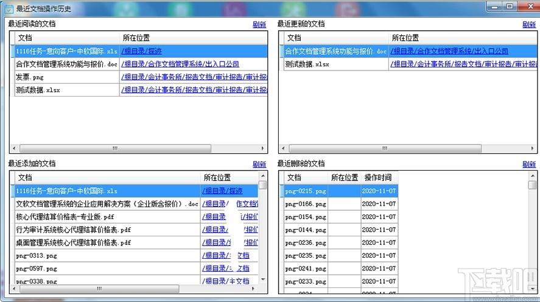This screenshot has height=302, width=540.
Task: Sort recently deleted list by 操作时间 column
Action: pos(379,177)
